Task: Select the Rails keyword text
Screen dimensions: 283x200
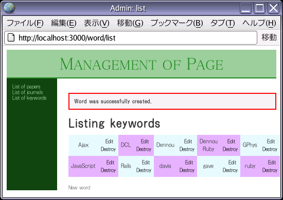Action: (126, 166)
